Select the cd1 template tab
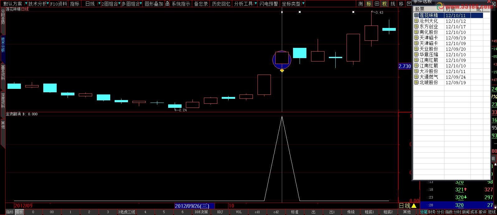The width and height of the screenshot is (497, 215). [x=257, y=212]
